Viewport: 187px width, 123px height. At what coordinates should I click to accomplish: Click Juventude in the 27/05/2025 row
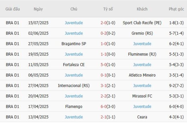point(142,44)
